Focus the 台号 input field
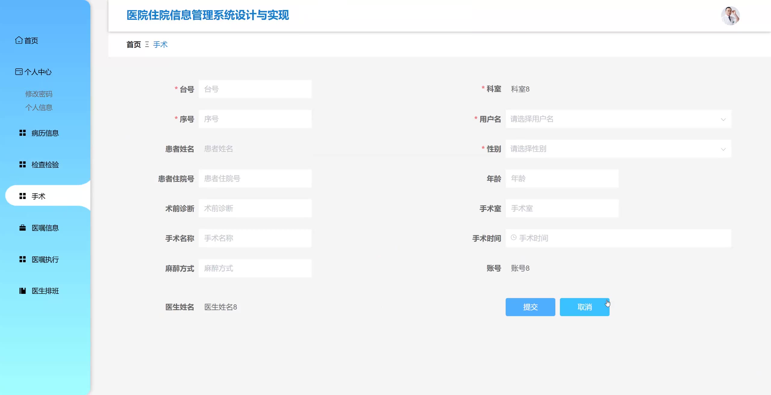Image resolution: width=771 pixels, height=395 pixels. point(255,89)
